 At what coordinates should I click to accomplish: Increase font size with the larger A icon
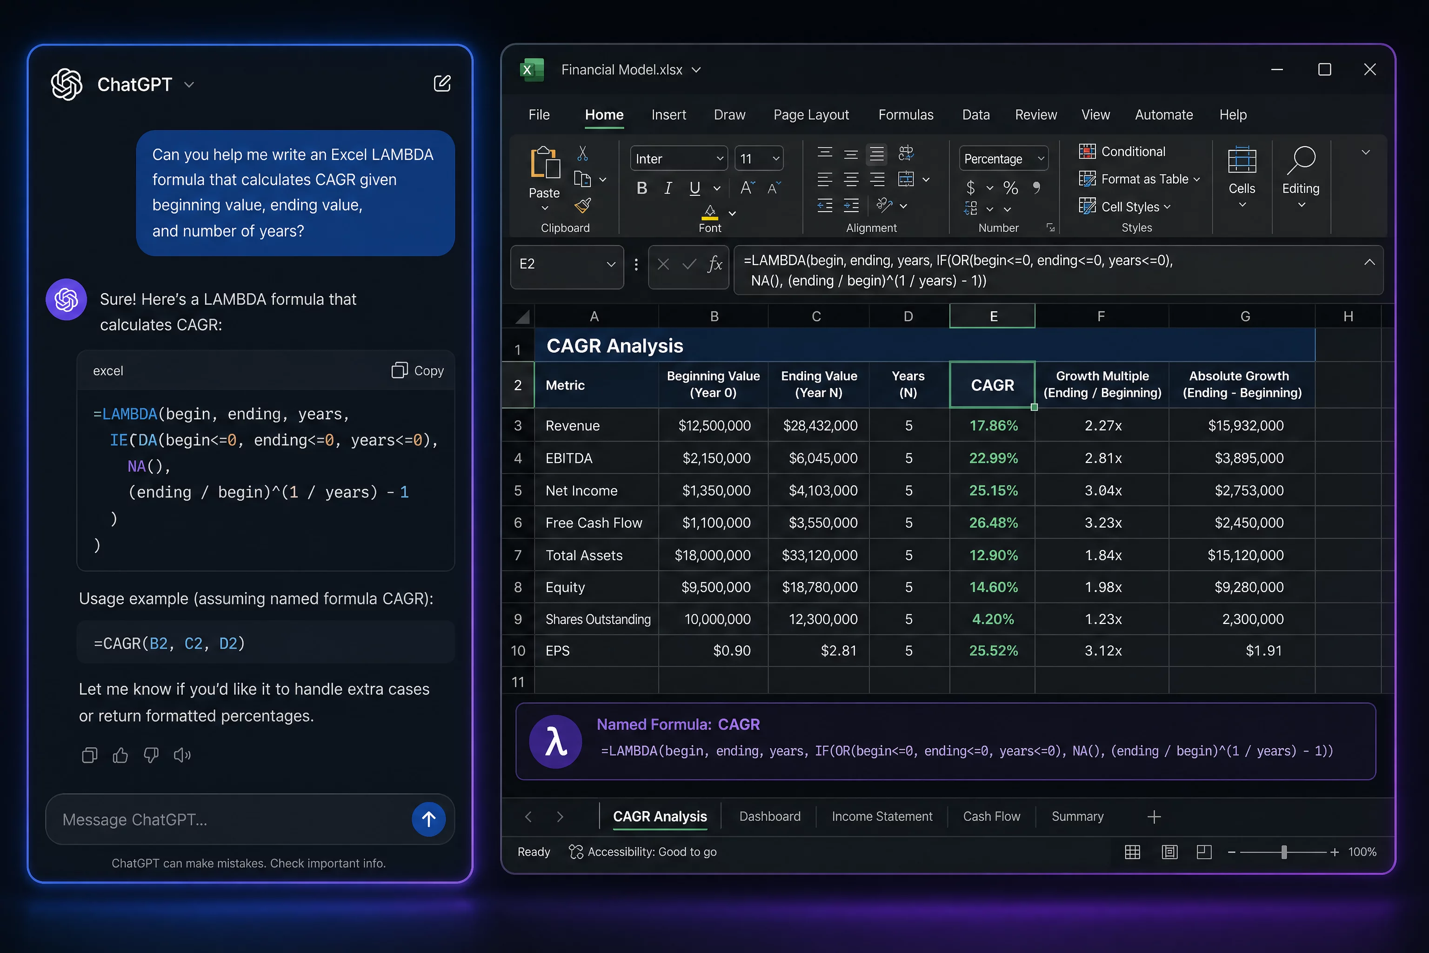(x=747, y=188)
